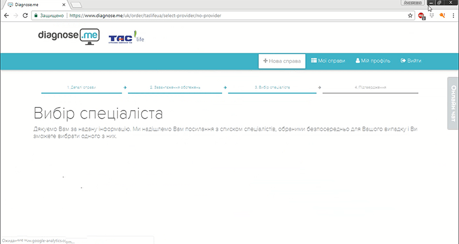
Task: Log out via Вийти
Action: pos(411,61)
